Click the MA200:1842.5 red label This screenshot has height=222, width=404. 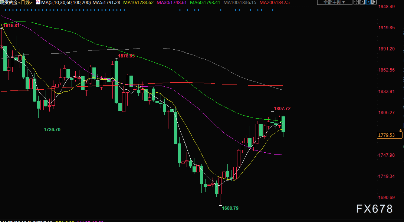coord(275,3)
